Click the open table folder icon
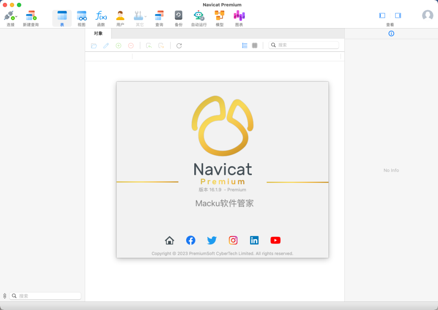 point(94,46)
